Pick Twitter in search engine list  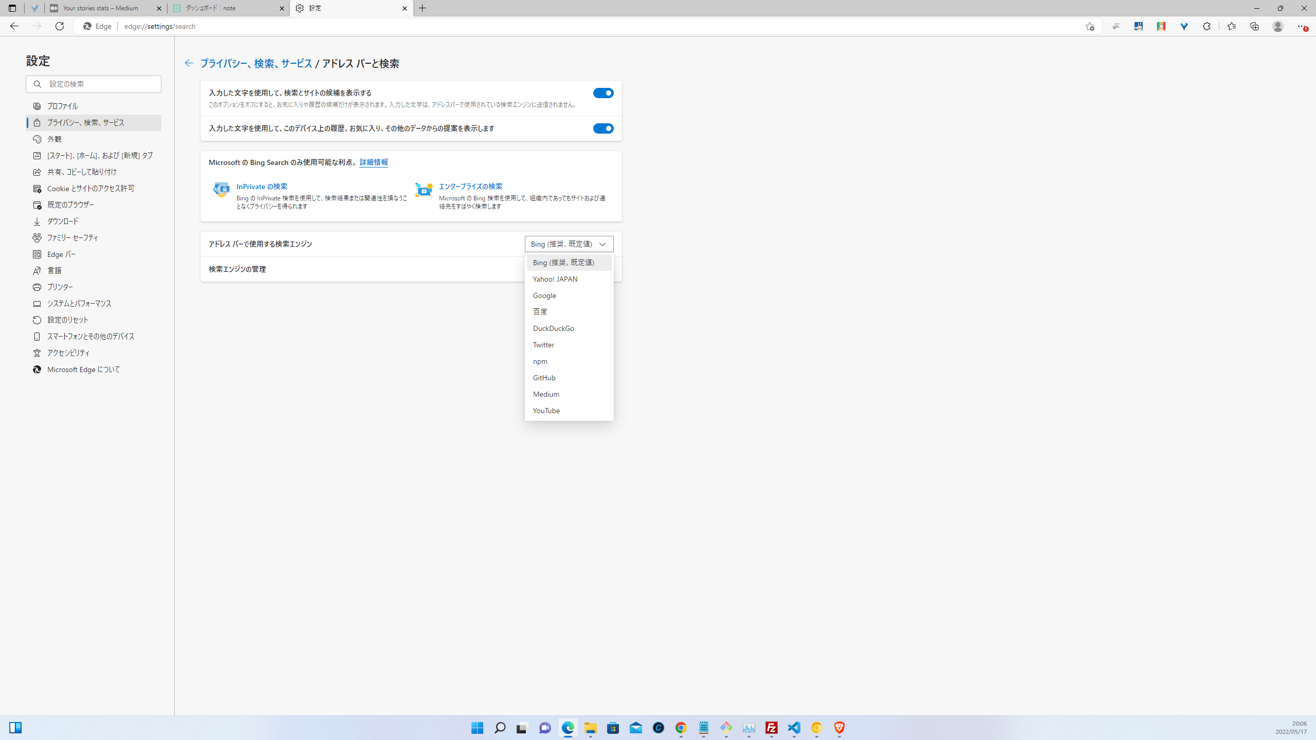(x=569, y=345)
